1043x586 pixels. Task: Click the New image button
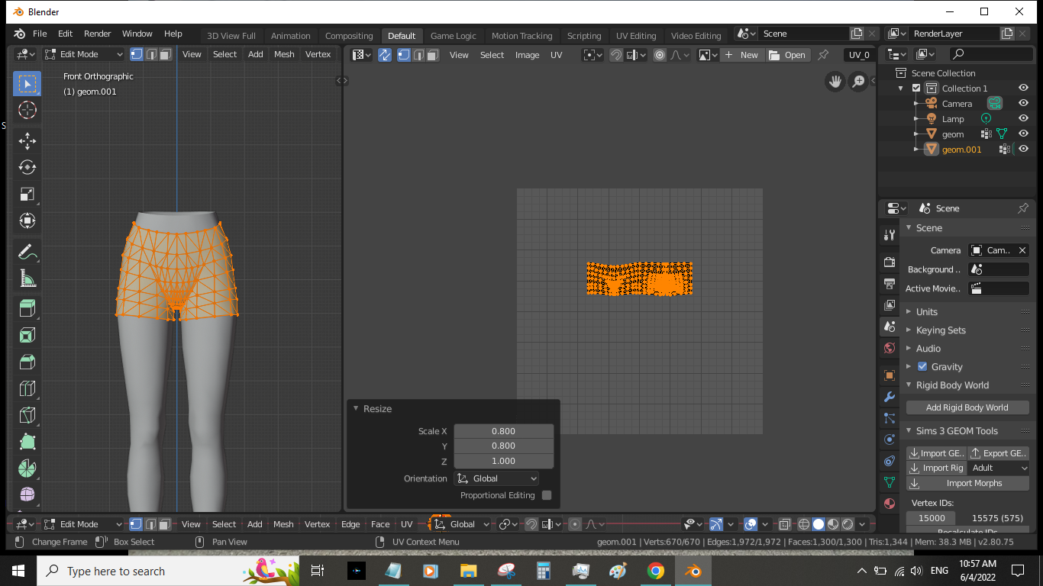743,55
